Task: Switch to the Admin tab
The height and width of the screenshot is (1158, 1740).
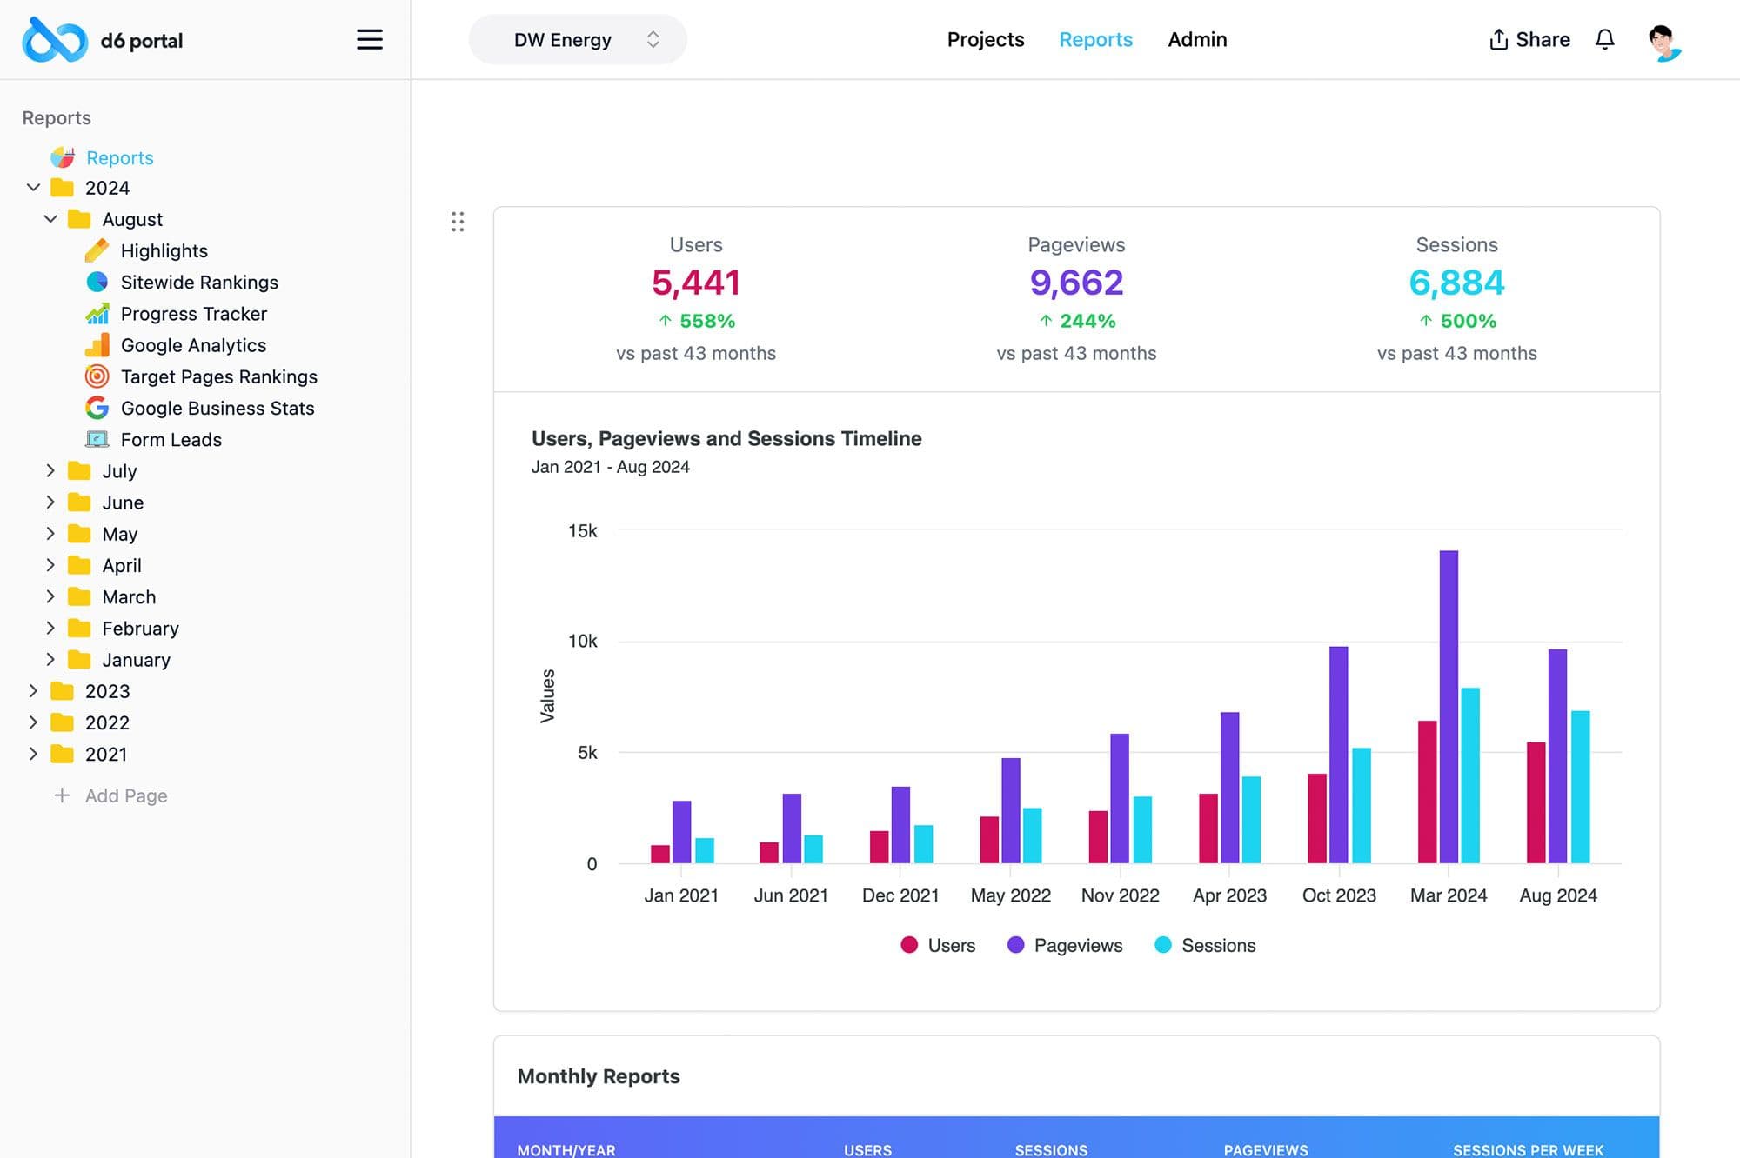Action: [1197, 39]
